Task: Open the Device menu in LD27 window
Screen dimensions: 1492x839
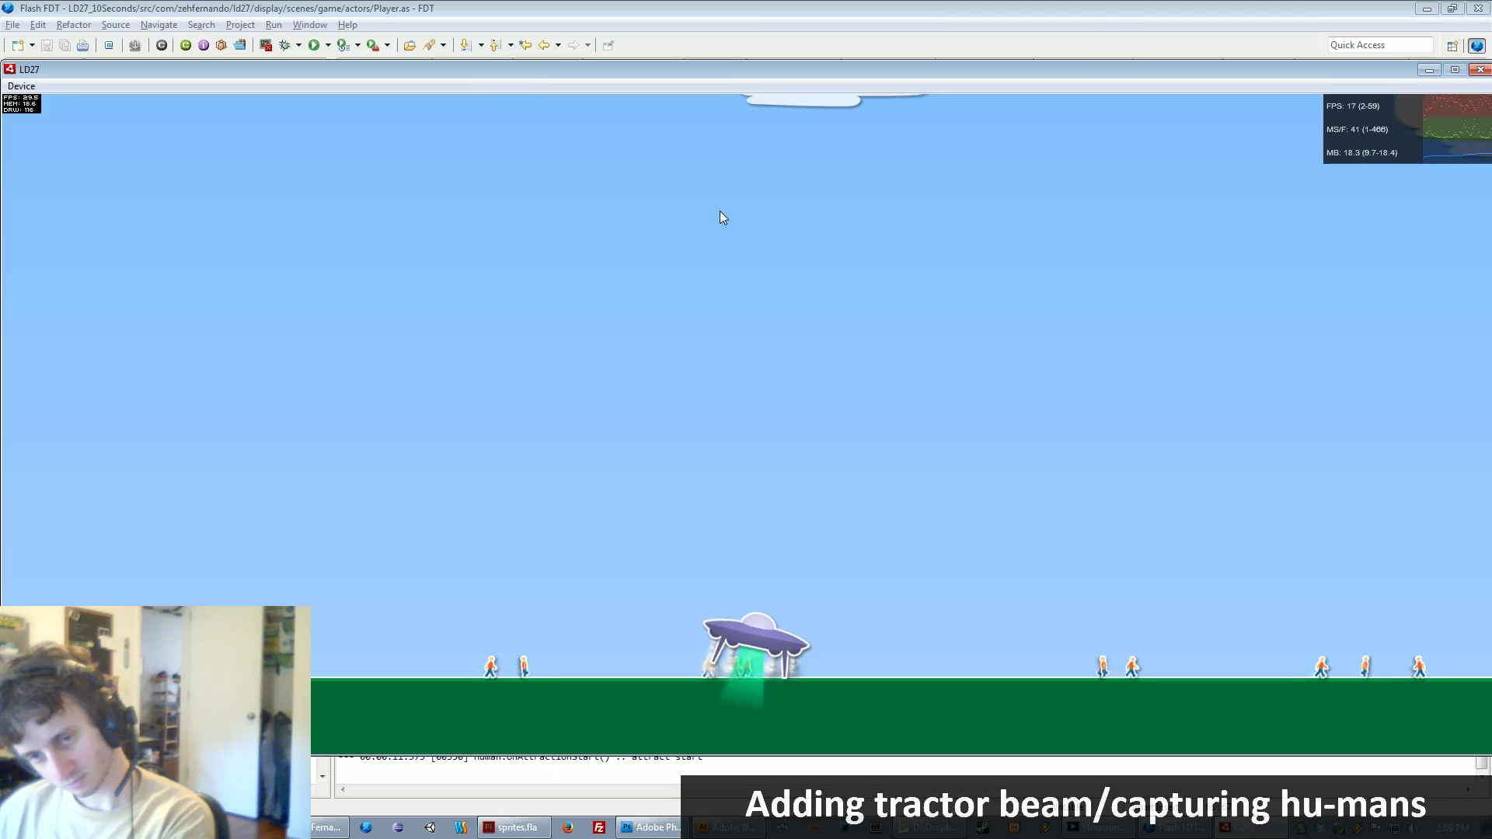Action: click(x=21, y=86)
